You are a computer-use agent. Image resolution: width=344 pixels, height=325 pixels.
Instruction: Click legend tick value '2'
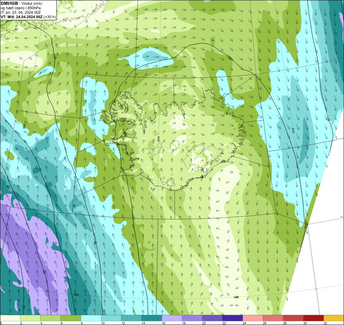[21, 323]
